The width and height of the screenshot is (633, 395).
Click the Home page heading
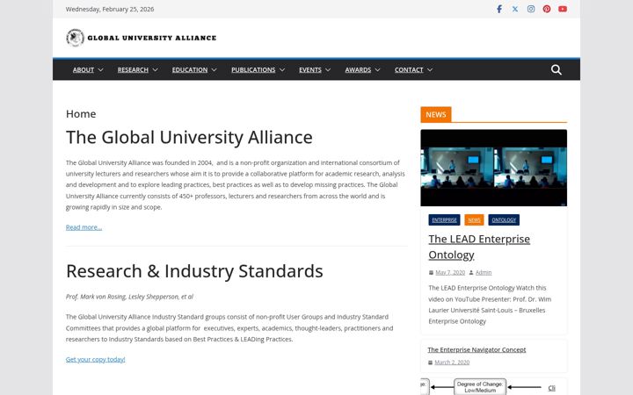tap(81, 113)
